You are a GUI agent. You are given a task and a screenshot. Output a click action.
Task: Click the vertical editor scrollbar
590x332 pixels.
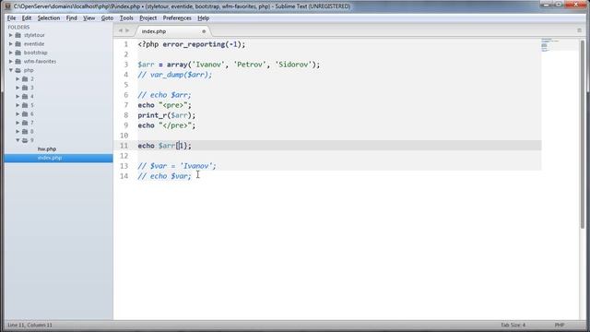(x=582, y=134)
